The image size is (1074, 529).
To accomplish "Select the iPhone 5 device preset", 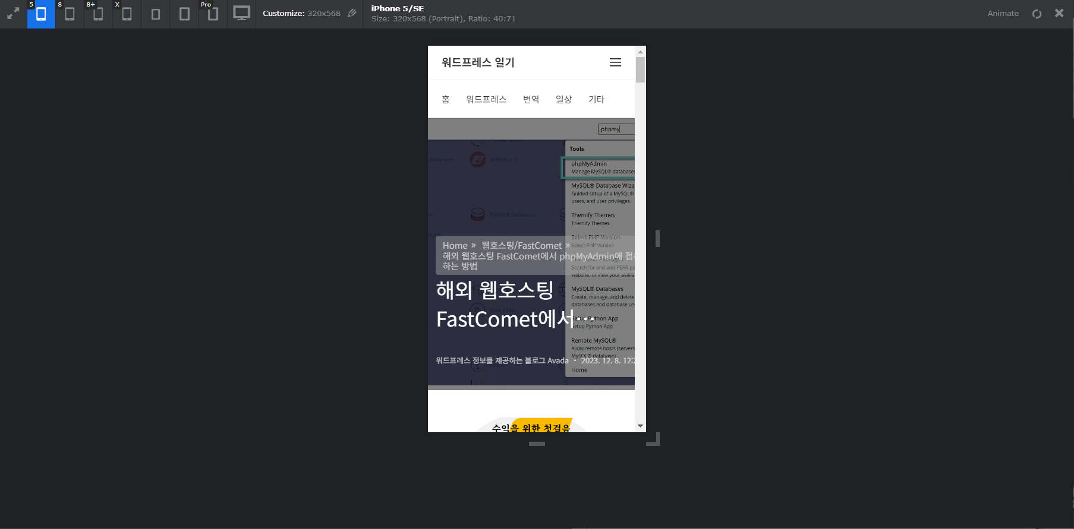I will (41, 14).
